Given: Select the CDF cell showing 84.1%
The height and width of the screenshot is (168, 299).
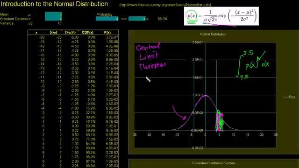Looking at the screenshot, I should tap(91, 144).
